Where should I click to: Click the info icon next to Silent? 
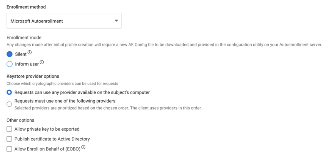(30, 53)
